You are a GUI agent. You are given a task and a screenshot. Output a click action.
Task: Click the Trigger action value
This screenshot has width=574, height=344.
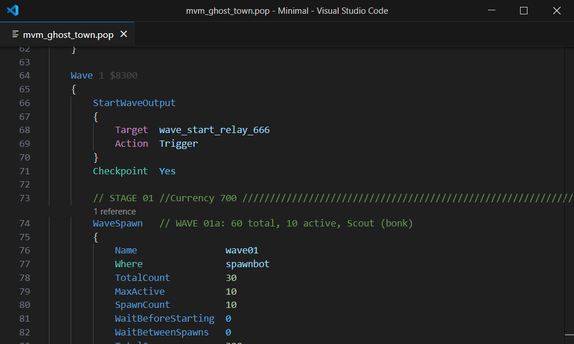(x=179, y=144)
